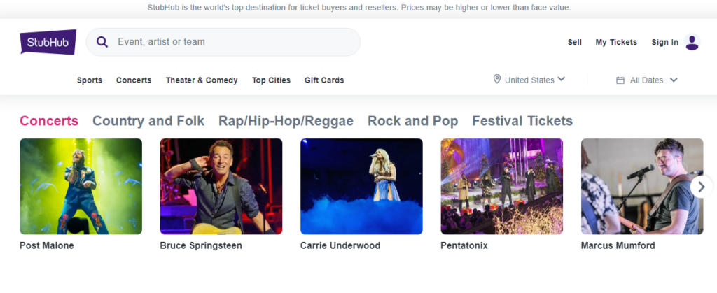
Task: Open the Theater & Comedy menu
Action: pyautogui.click(x=202, y=80)
